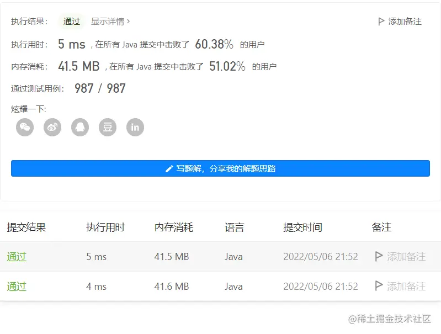Screen dimensions: 441x334
Task: Open the 通过 link in the 5 ms row
Action: pos(17,257)
